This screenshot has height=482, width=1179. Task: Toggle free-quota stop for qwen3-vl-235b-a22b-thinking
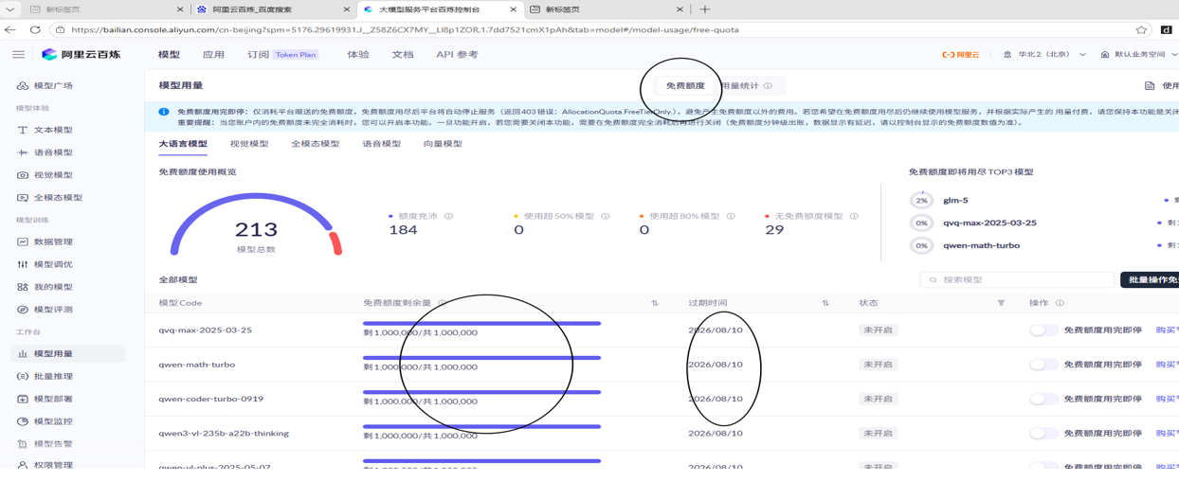1043,433
